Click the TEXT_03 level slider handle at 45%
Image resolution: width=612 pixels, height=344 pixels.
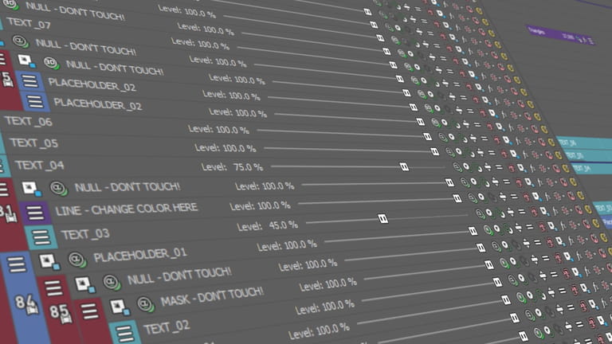click(x=383, y=218)
